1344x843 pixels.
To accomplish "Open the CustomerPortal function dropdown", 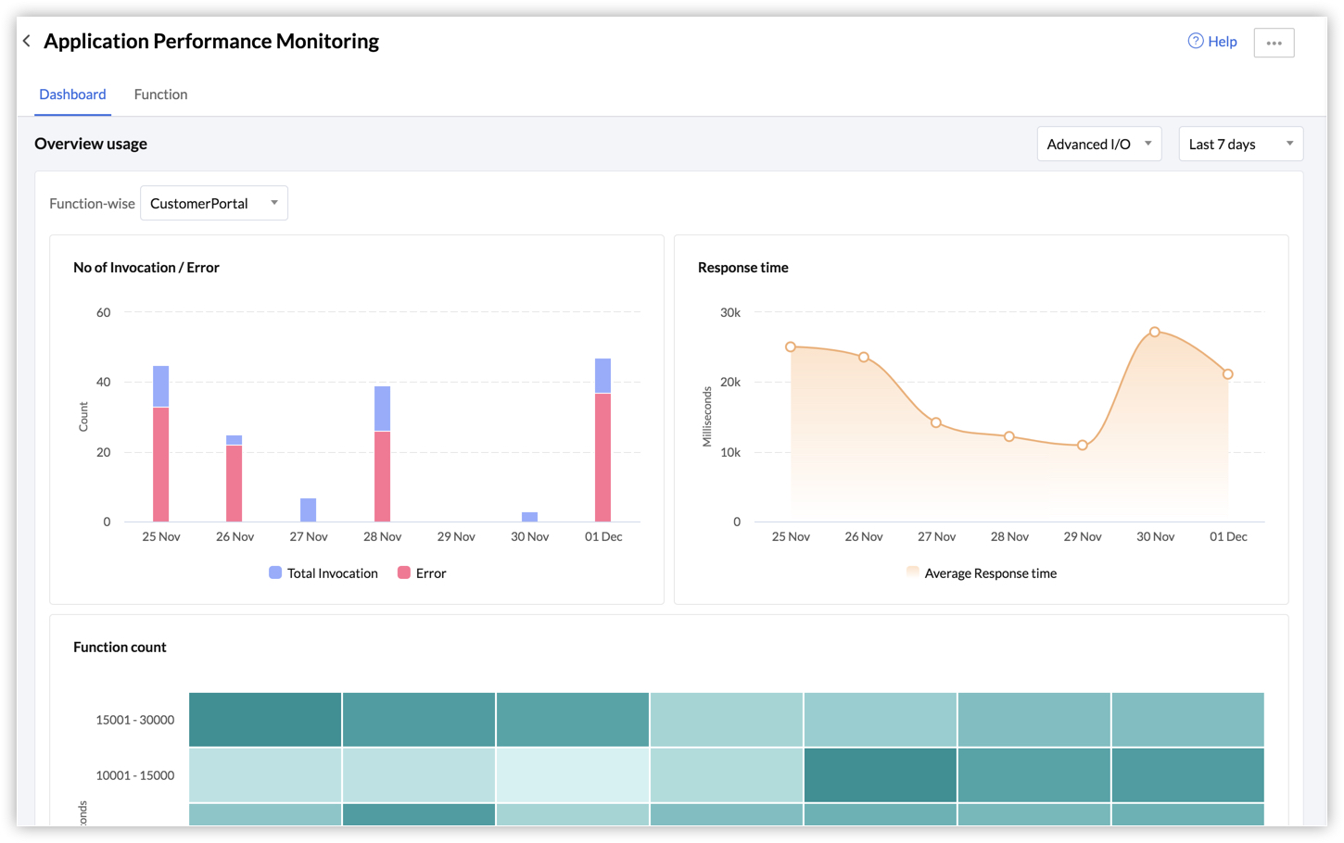I will 214,203.
